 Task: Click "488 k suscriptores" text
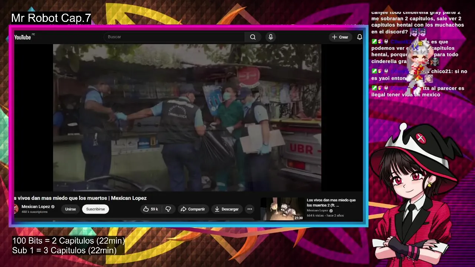tap(35, 212)
